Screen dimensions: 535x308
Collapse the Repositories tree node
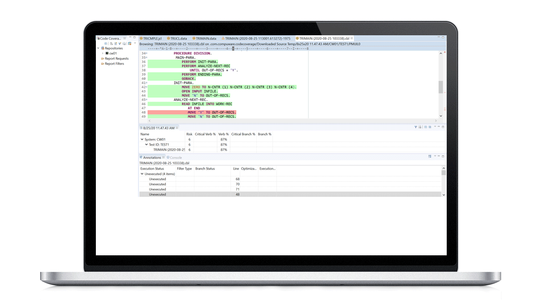pyautogui.click(x=98, y=48)
